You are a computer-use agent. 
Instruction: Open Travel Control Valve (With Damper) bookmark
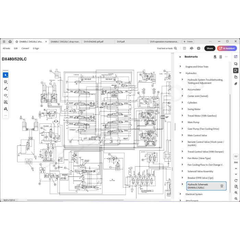pyautogui.click(x=205, y=152)
